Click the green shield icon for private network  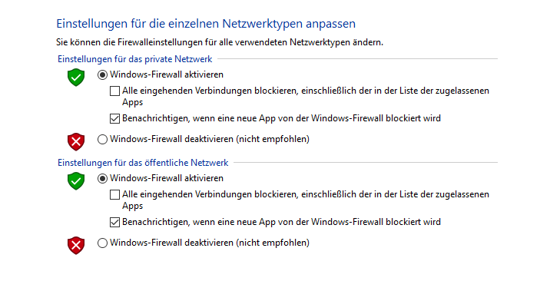(76, 77)
